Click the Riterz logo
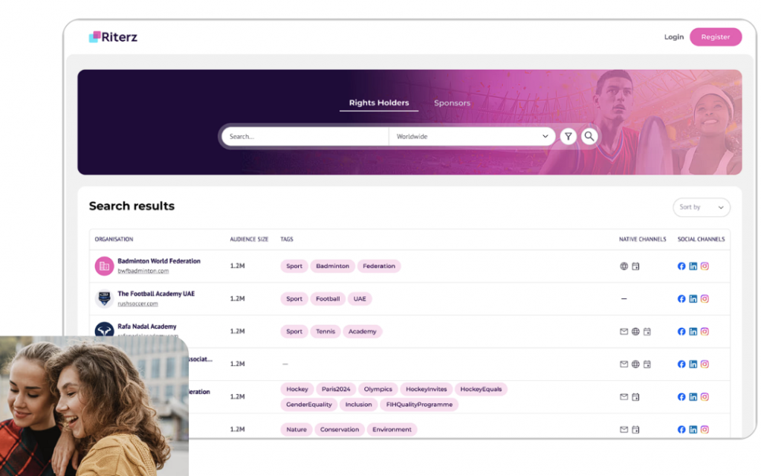This screenshot has width=761, height=476. (x=113, y=37)
